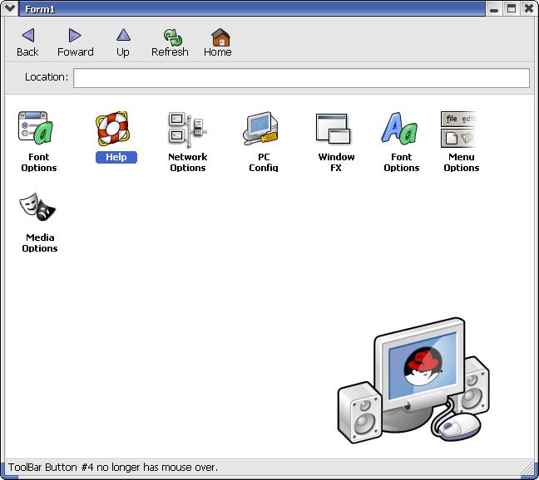Open the Media Options theater masks icon

tap(39, 208)
